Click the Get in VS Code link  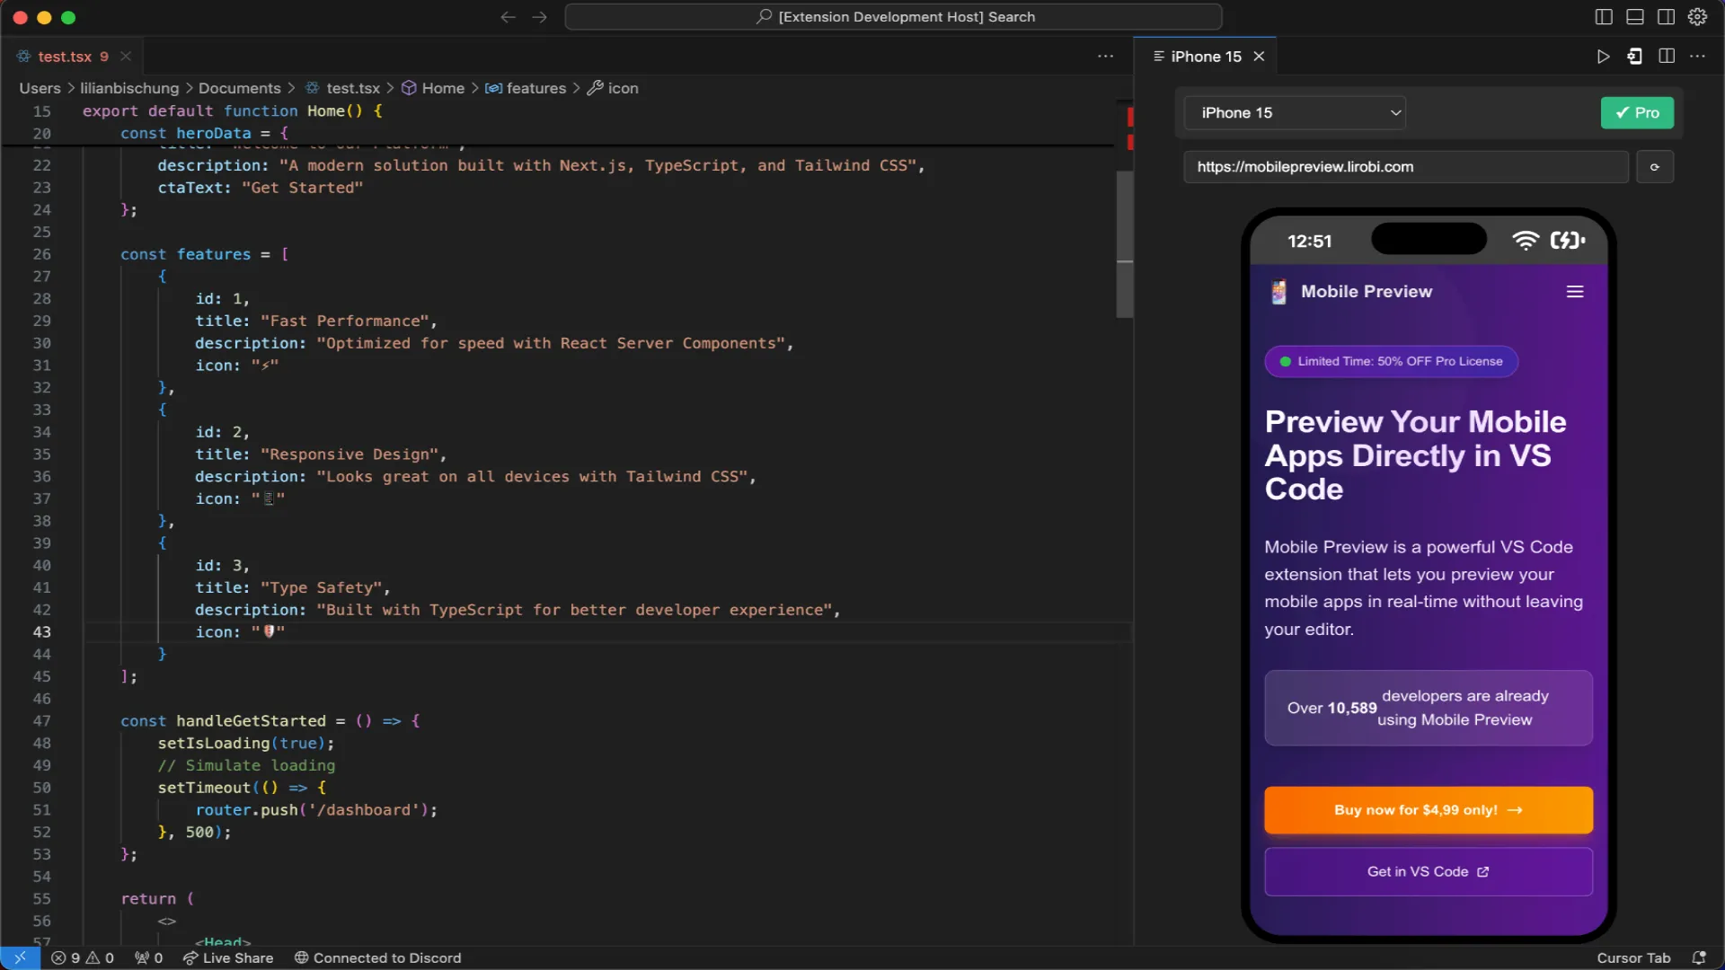click(1428, 871)
